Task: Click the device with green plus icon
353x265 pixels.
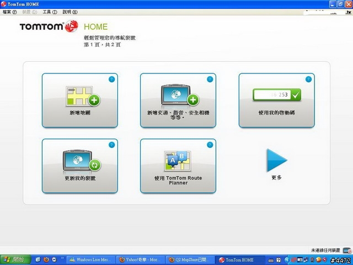Action: (180, 94)
